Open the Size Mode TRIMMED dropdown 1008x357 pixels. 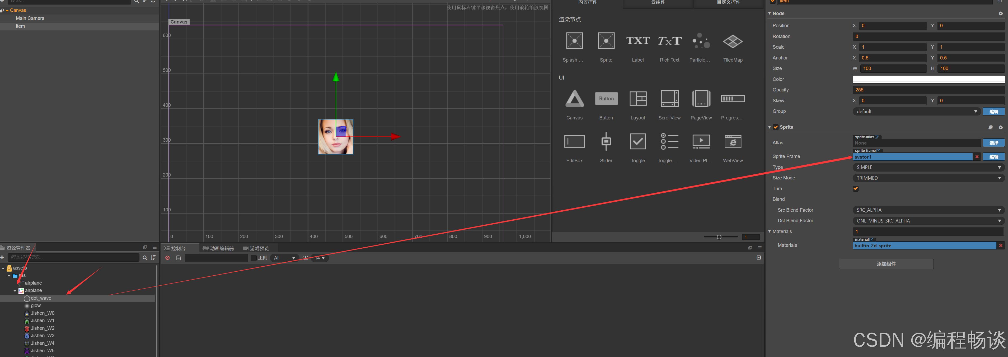pos(928,178)
